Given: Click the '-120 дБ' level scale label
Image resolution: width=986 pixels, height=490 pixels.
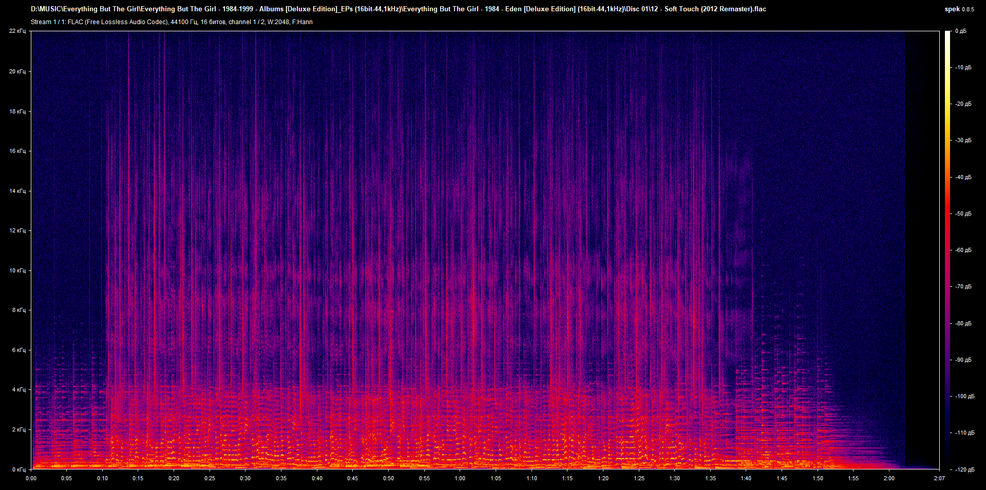Looking at the screenshot, I should (964, 470).
